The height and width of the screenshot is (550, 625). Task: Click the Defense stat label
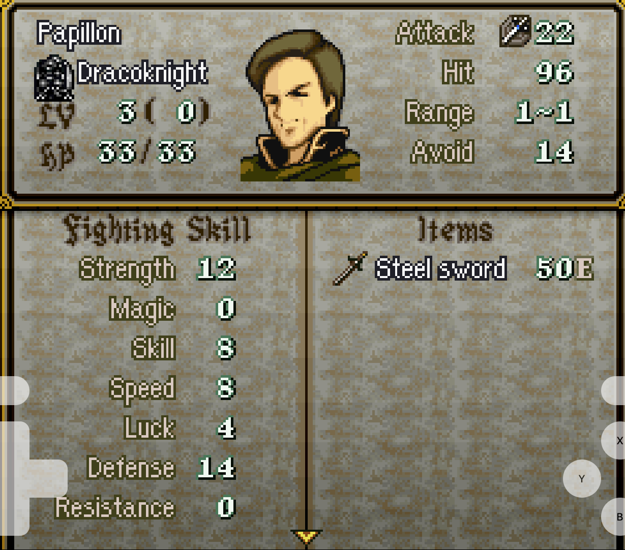tap(131, 468)
